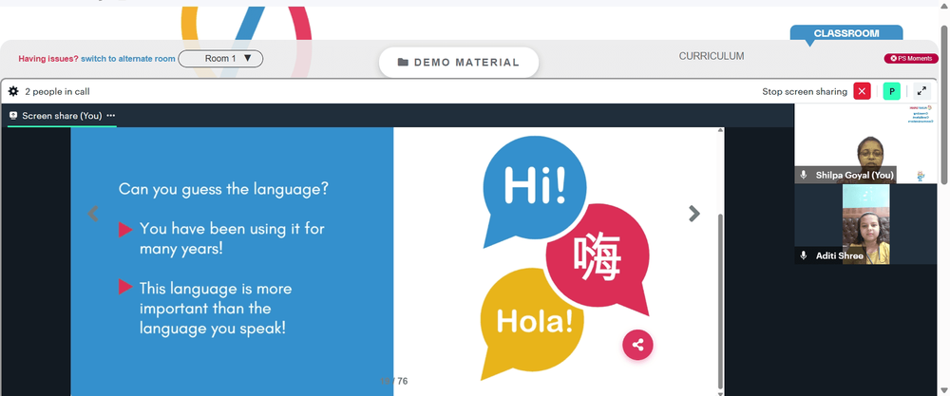Viewport: 950px width, 396px height.
Task: Click "Can you guess the language?" heading
Action: (x=223, y=189)
